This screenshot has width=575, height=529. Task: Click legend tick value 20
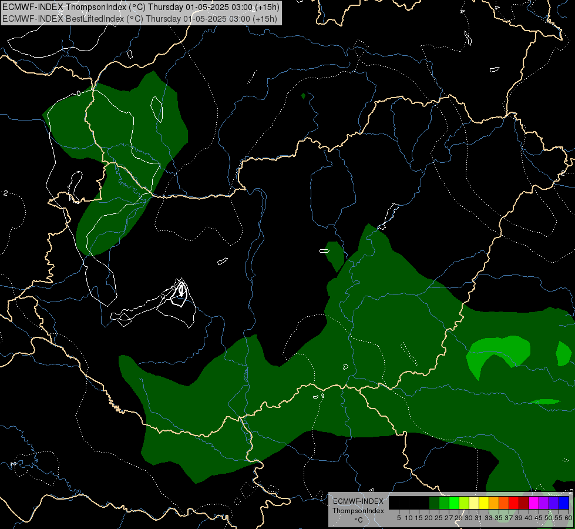(x=429, y=518)
